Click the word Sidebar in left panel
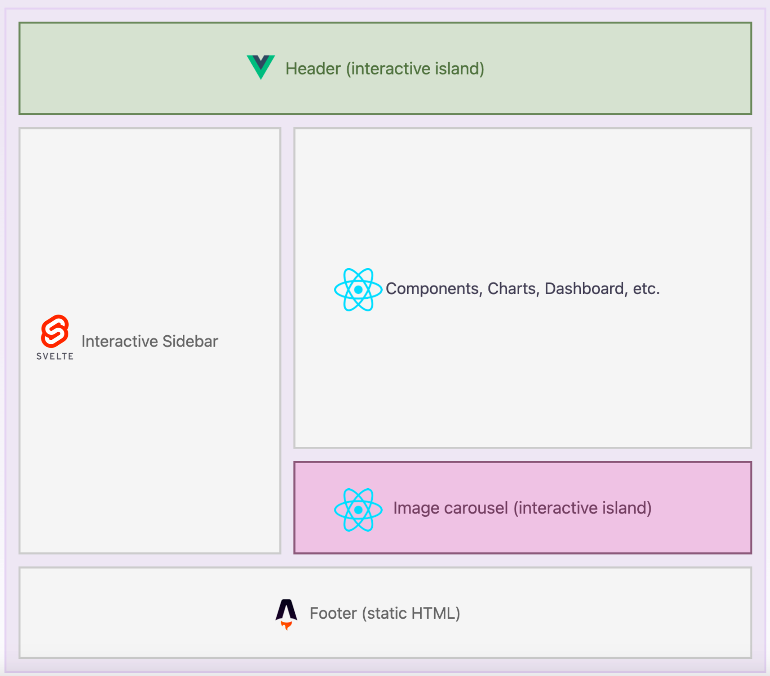 pyautogui.click(x=190, y=342)
